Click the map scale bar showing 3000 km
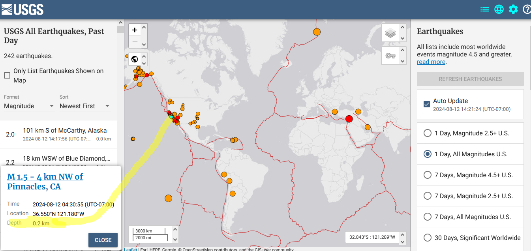 pos(150,231)
